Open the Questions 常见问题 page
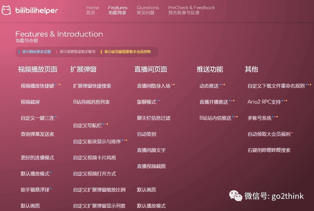 pyautogui.click(x=148, y=11)
